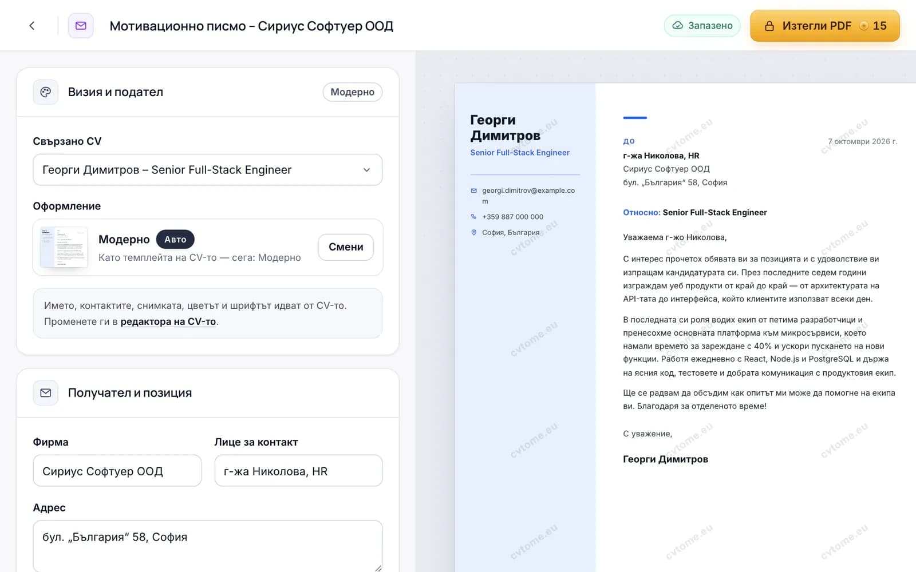This screenshot has width=916, height=572.
Task: Open the редактора на CV-то link
Action: click(x=168, y=321)
